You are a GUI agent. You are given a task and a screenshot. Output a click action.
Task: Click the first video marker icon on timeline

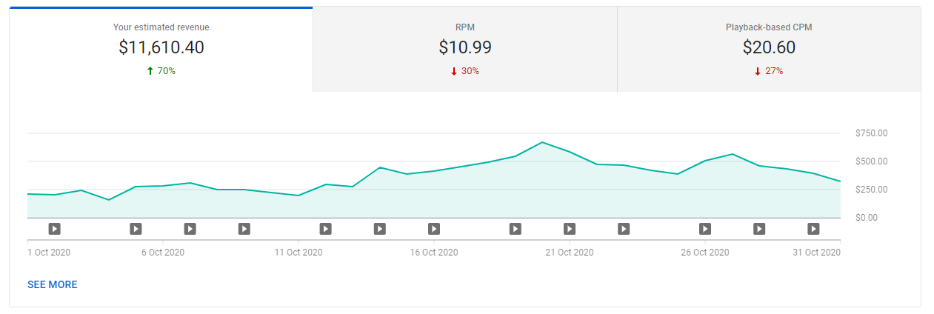[54, 229]
